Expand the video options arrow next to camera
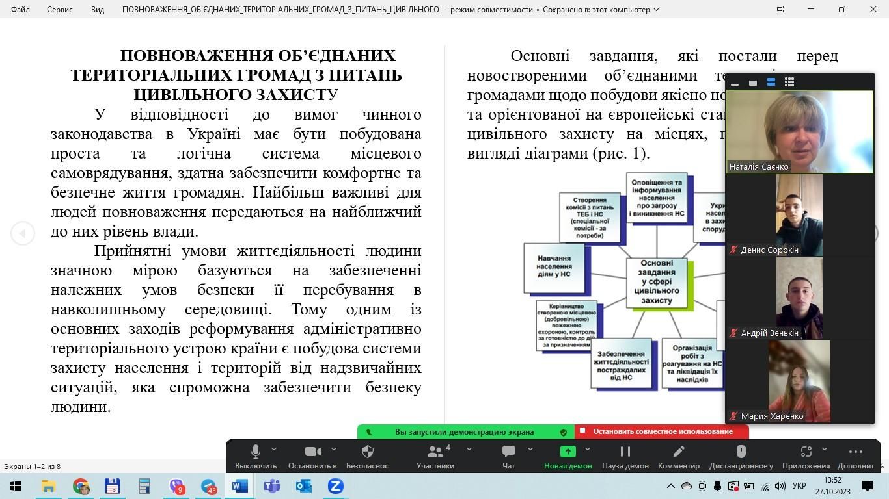 (334, 448)
